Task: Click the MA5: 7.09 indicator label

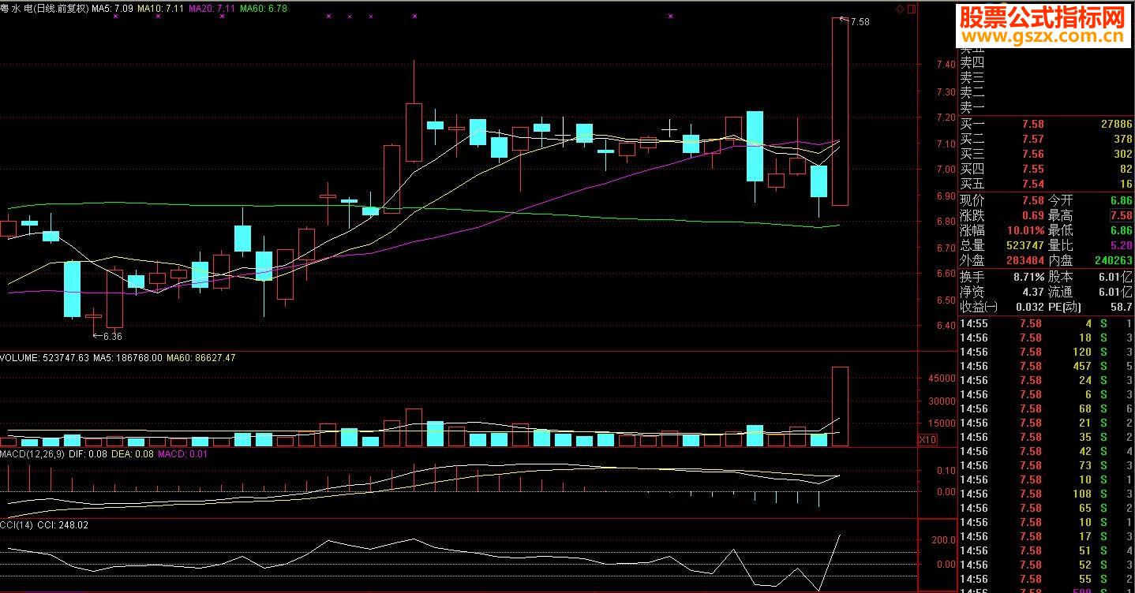Action: 112,9
